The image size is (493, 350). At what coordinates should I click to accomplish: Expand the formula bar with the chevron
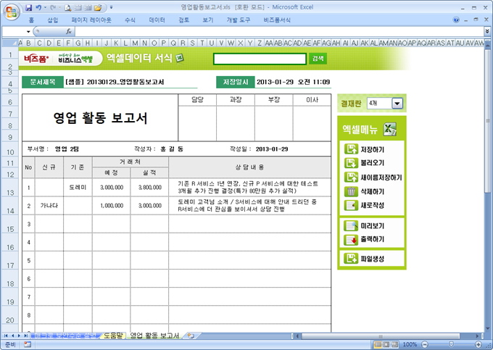(x=487, y=31)
